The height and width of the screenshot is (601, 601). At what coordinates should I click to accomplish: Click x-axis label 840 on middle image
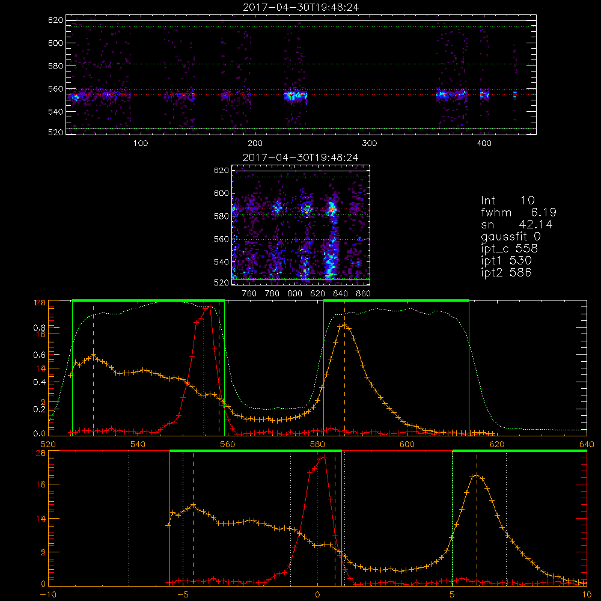[340, 294]
